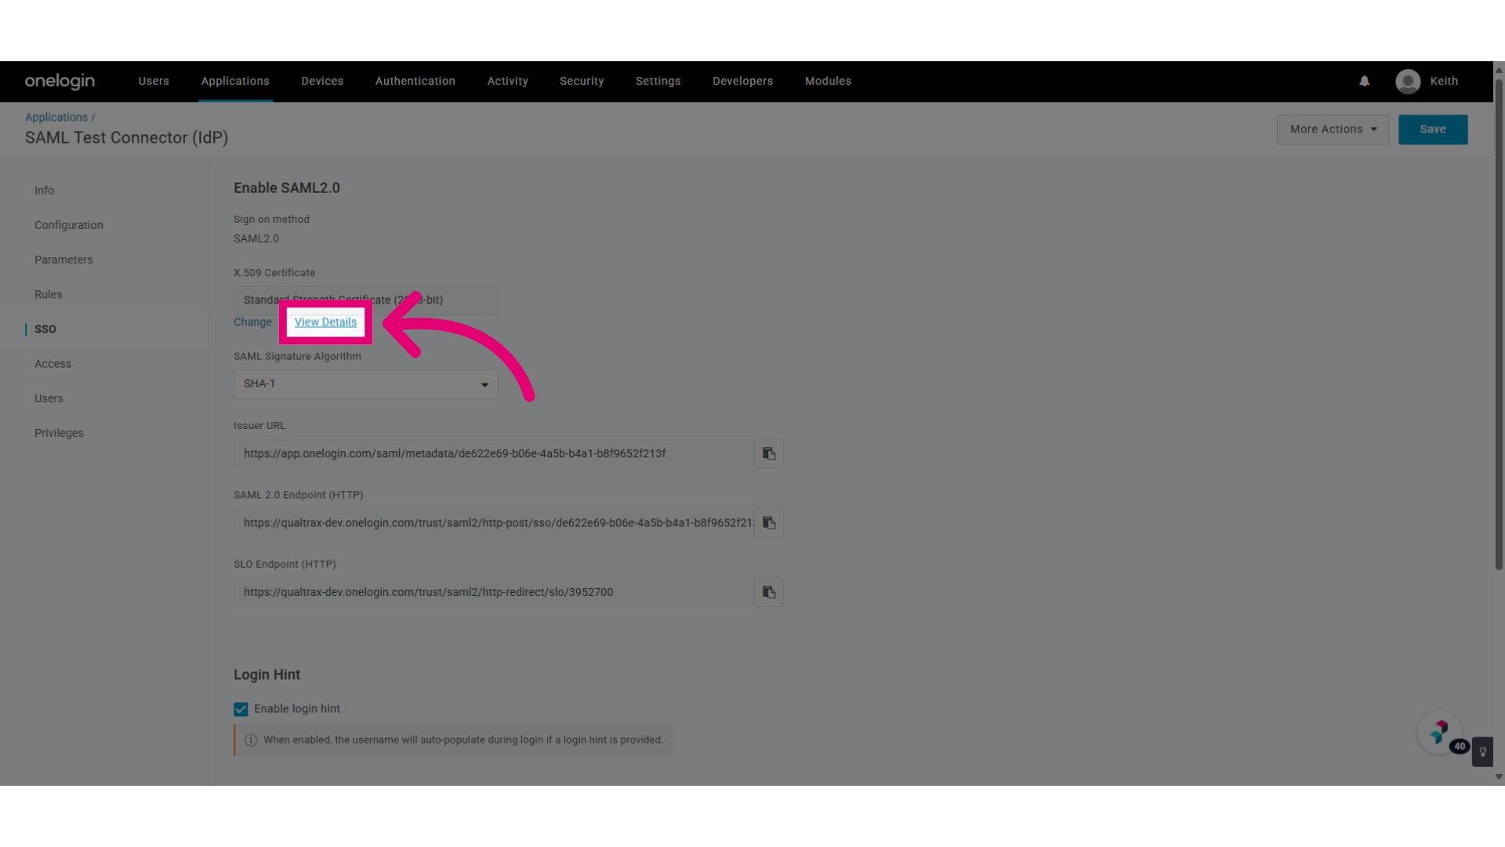This screenshot has width=1505, height=847.
Task: Click the user avatar icon
Action: pyautogui.click(x=1408, y=81)
